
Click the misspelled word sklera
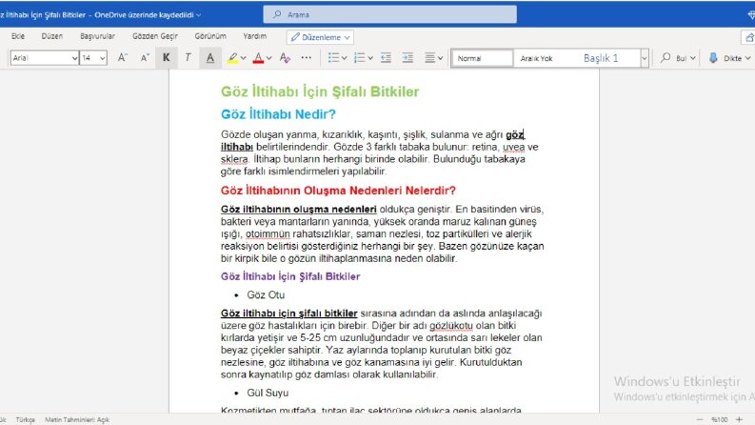[234, 159]
